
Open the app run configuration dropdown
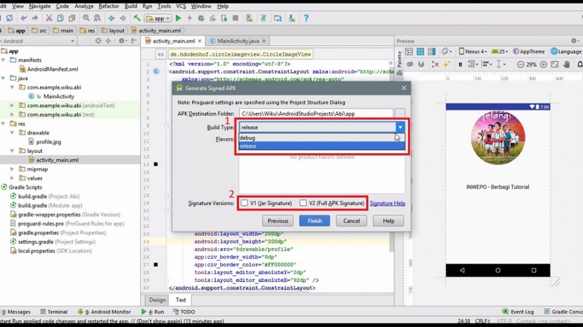tap(159, 18)
